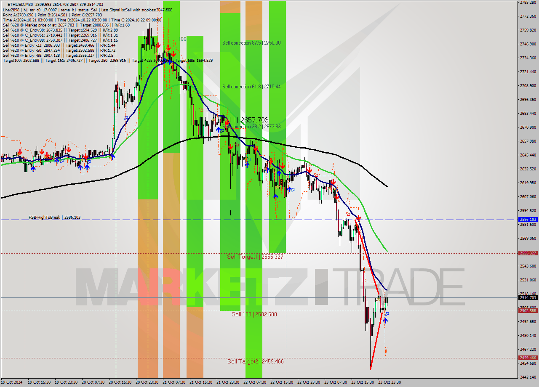Click the 'Sell %10 @ Entry -23: 2806.303' line
Screen dimensions: 539x387
tap(59, 45)
